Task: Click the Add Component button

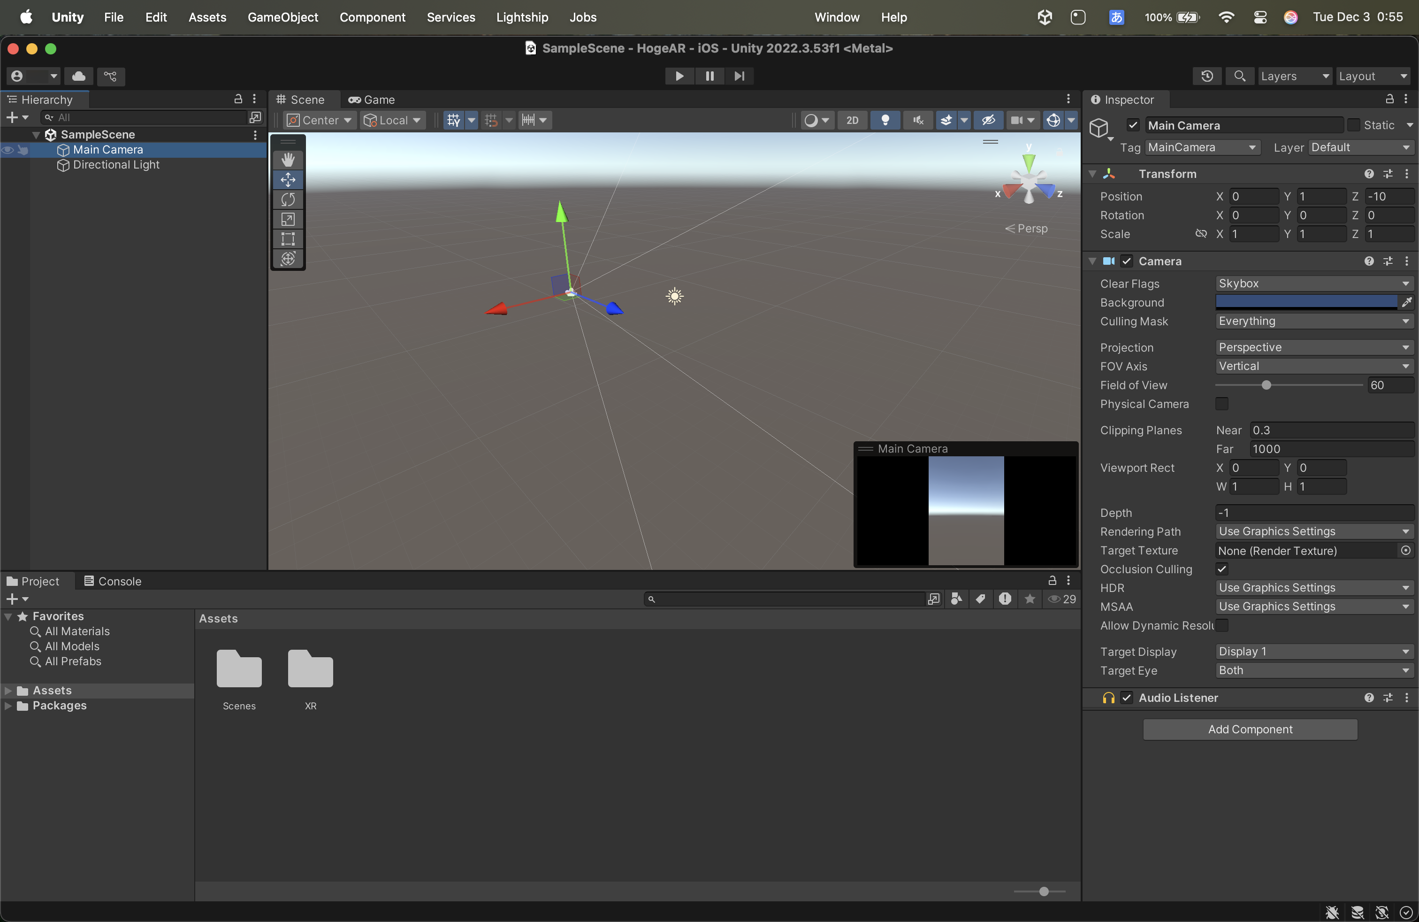Action: 1250,730
